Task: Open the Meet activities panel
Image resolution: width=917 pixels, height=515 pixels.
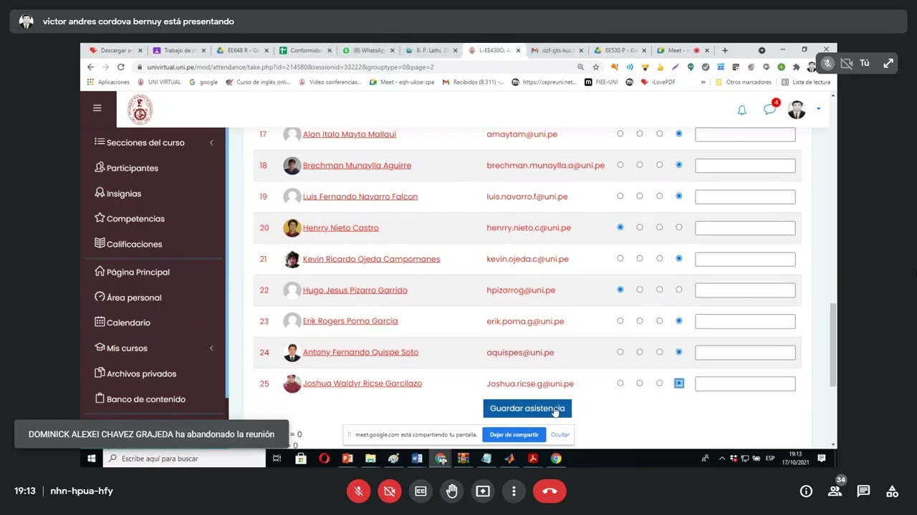Action: tap(892, 491)
